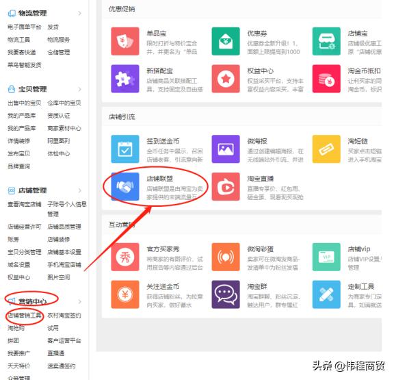The height and width of the screenshot is (380, 394).
Task: Open 详情装修 link
Action: [19, 141]
